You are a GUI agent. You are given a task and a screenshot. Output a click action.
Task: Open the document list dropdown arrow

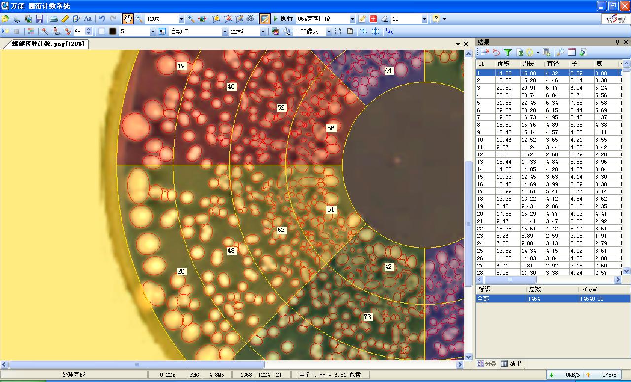coord(458,44)
